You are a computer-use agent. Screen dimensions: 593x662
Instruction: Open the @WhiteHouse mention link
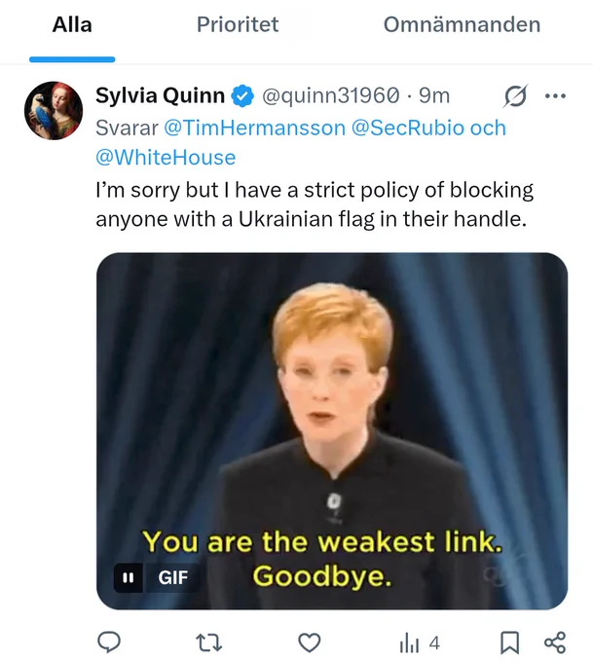[x=166, y=158]
